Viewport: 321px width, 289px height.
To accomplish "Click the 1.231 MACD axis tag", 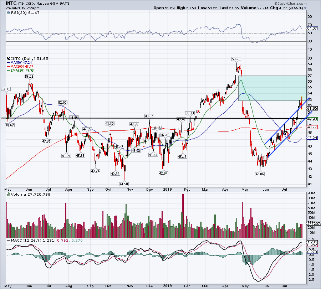I will (x=312, y=242).
